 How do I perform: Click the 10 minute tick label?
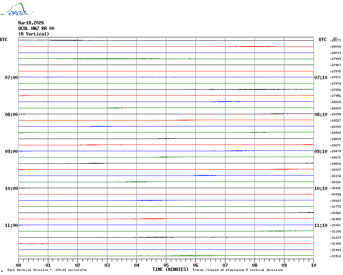coord(313,265)
